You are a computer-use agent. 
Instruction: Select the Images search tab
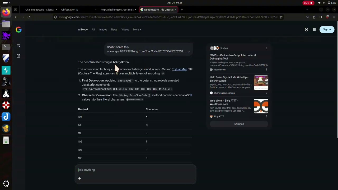tap(103, 30)
